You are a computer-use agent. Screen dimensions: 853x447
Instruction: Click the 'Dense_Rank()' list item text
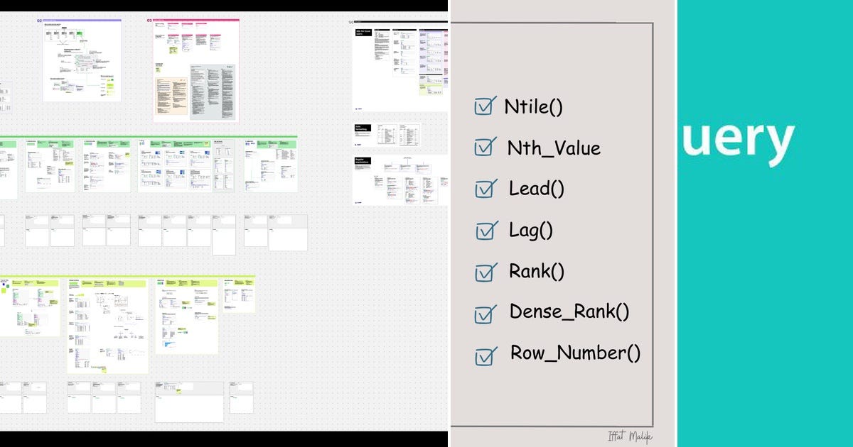click(569, 311)
